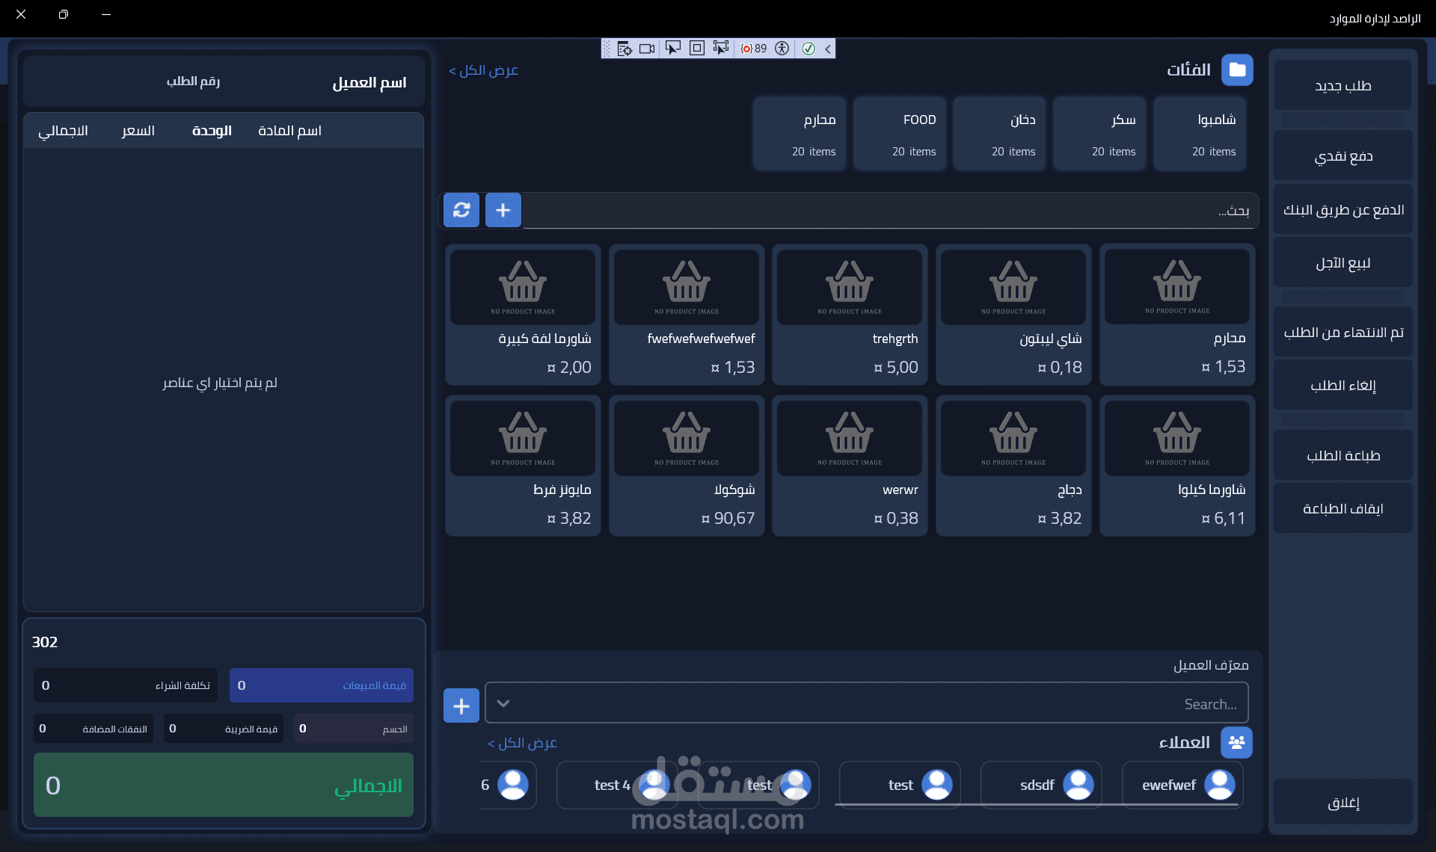Expand all categories via عرض الكل link
Viewport: 1436px width, 852px height.
[483, 70]
